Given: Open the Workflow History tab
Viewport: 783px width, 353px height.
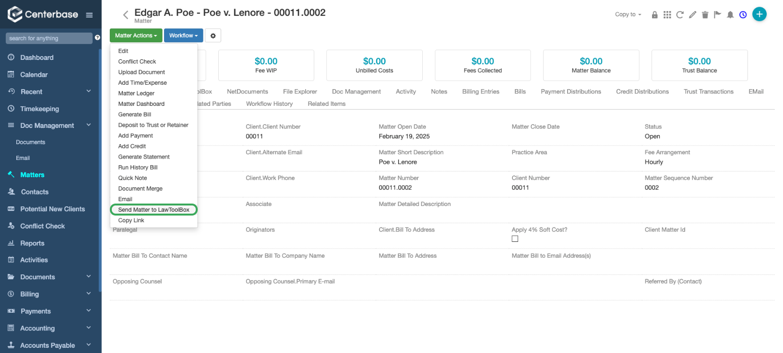Looking at the screenshot, I should click(269, 103).
